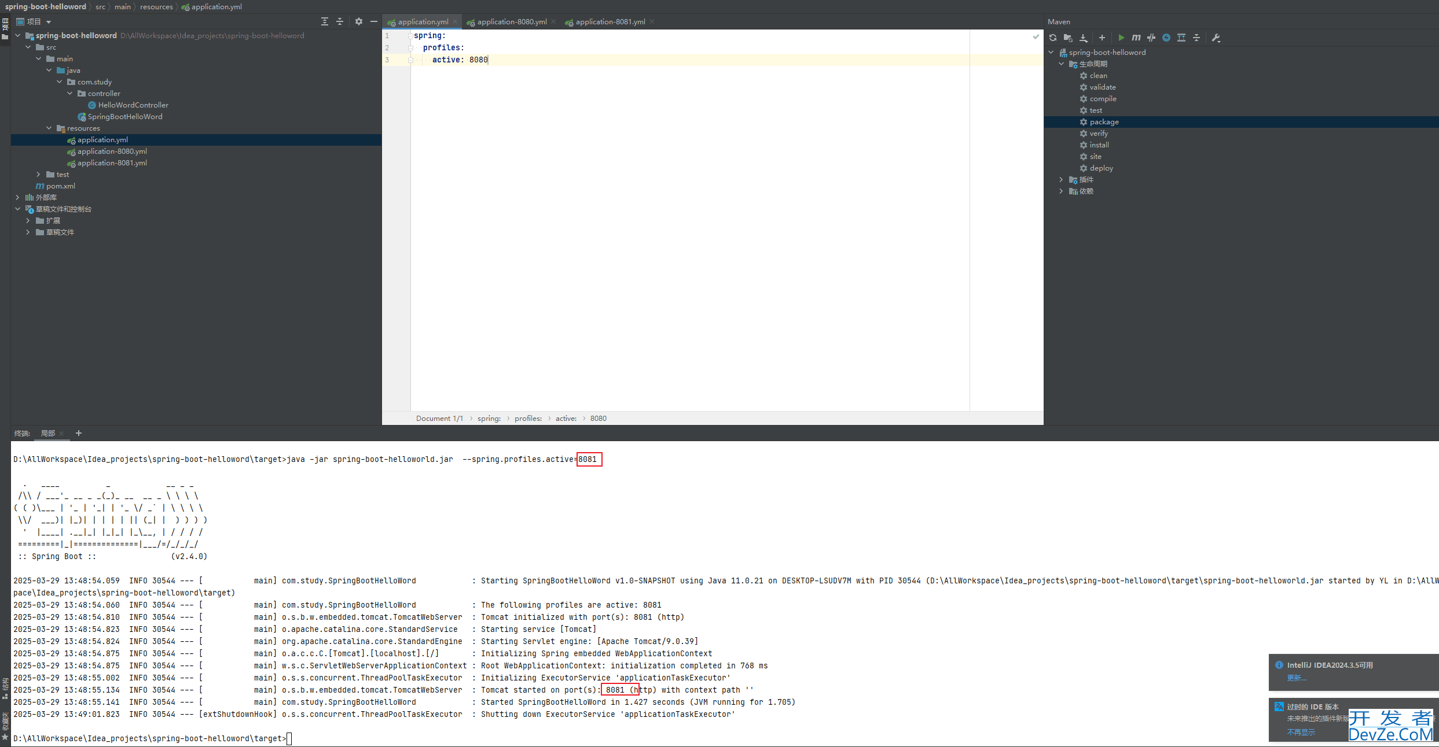Screen dimensions: 1439x747
Task: Click the inspection checkmark in editor corner
Action: click(x=1036, y=36)
